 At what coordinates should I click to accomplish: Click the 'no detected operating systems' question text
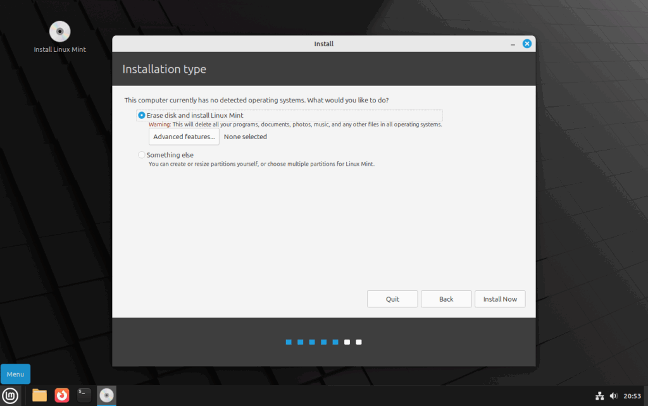click(x=257, y=101)
